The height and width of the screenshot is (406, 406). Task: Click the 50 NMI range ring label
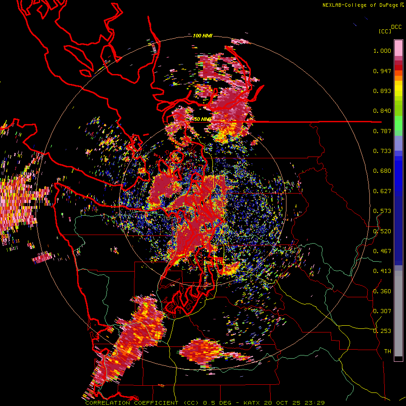pos(203,119)
